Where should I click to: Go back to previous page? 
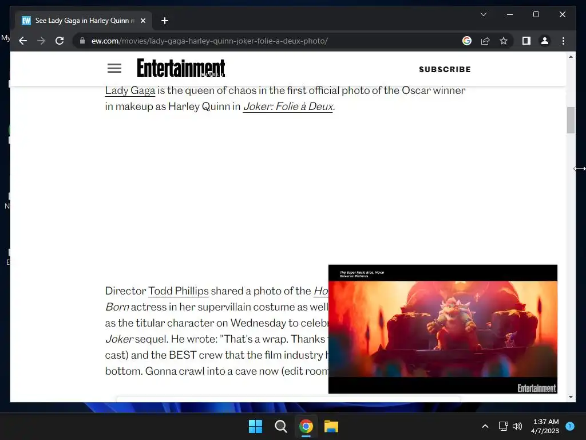(x=23, y=41)
